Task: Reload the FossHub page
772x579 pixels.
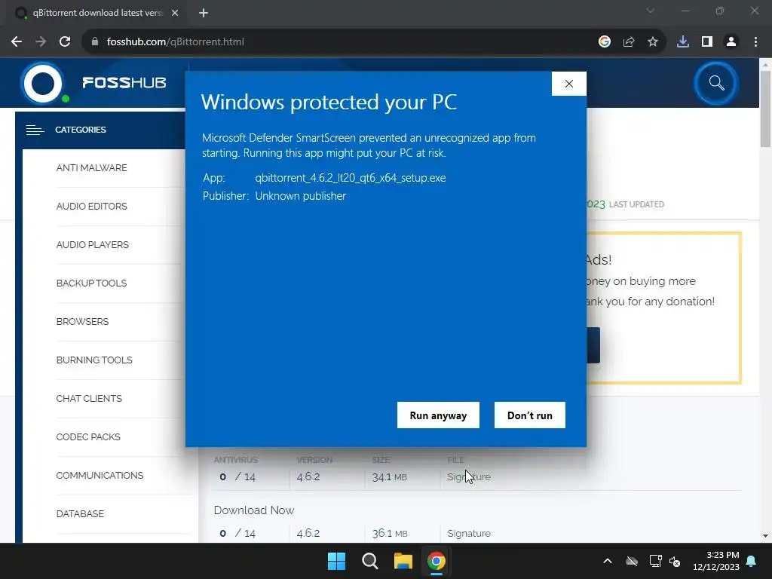Action: [x=65, y=42]
